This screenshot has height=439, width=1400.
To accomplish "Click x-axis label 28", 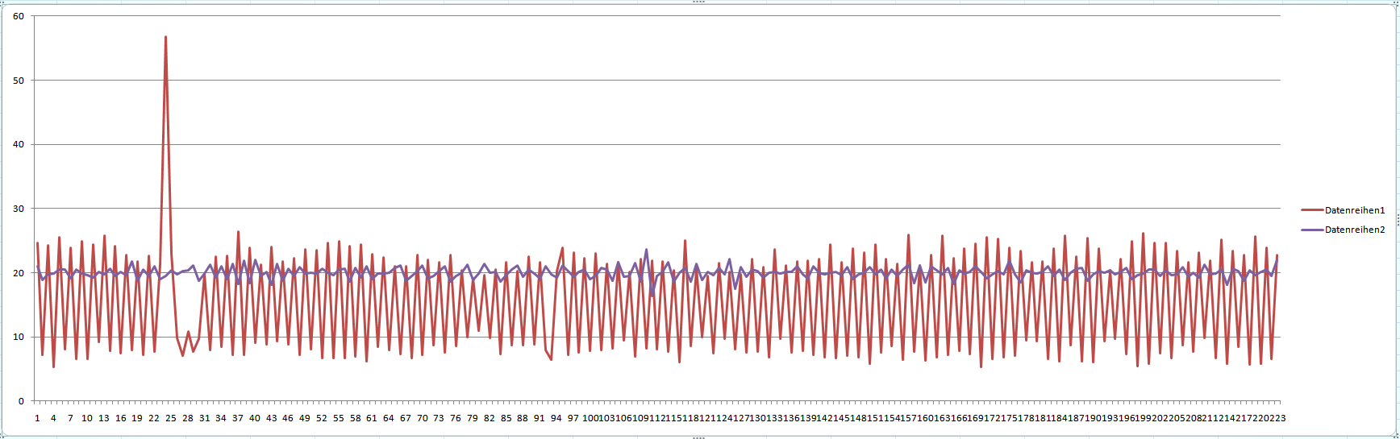I will point(187,418).
